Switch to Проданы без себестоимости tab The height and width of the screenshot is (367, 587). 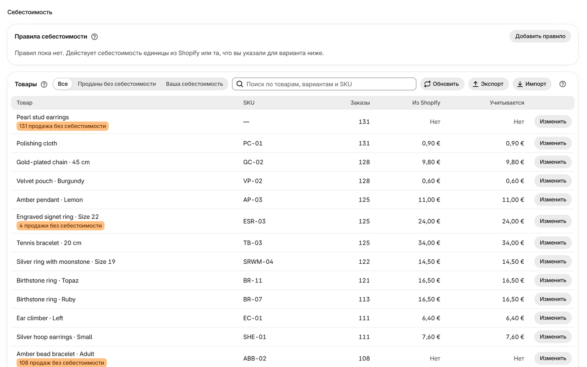click(x=117, y=84)
